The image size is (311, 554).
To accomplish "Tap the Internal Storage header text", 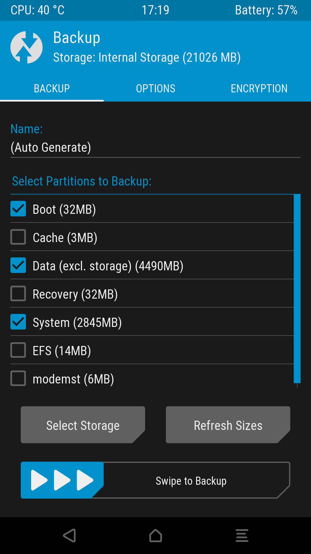I will coord(147,57).
